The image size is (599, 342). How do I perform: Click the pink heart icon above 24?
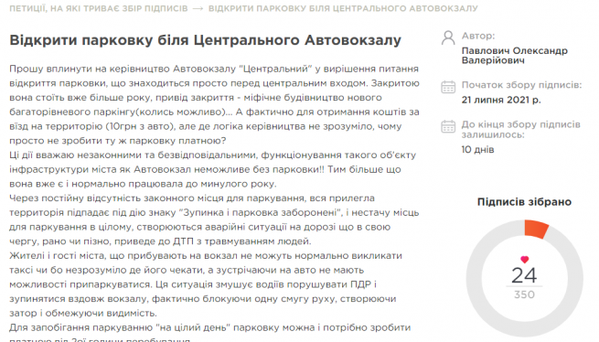click(x=525, y=260)
